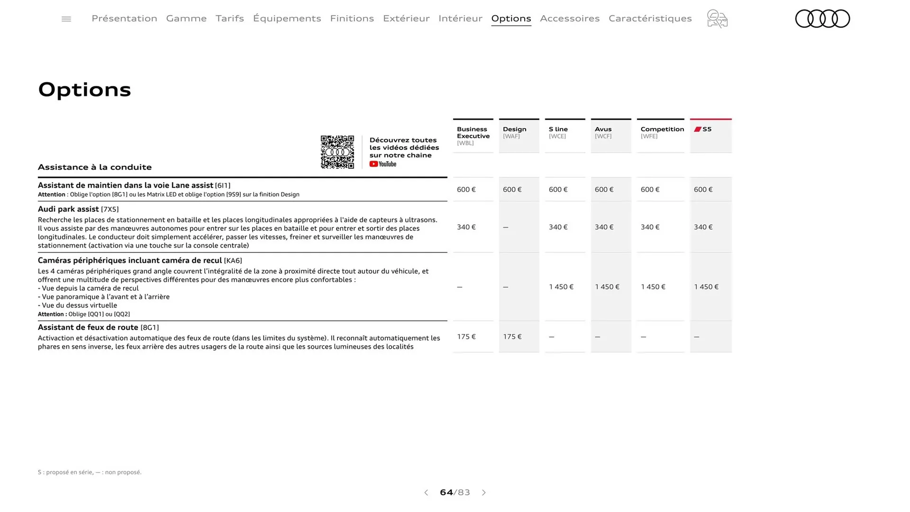Viewport: 910px width, 512px height.
Task: Click the 'Audi park assist [7X5]' title
Action: point(78,209)
